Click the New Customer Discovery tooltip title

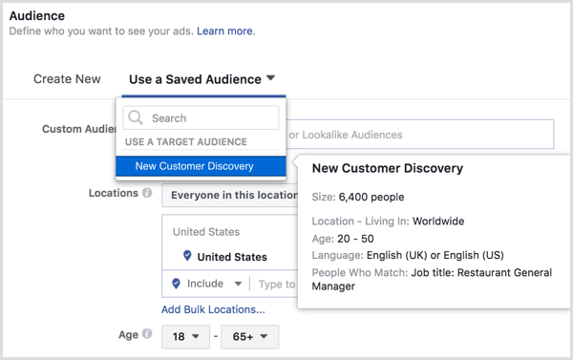[388, 168]
